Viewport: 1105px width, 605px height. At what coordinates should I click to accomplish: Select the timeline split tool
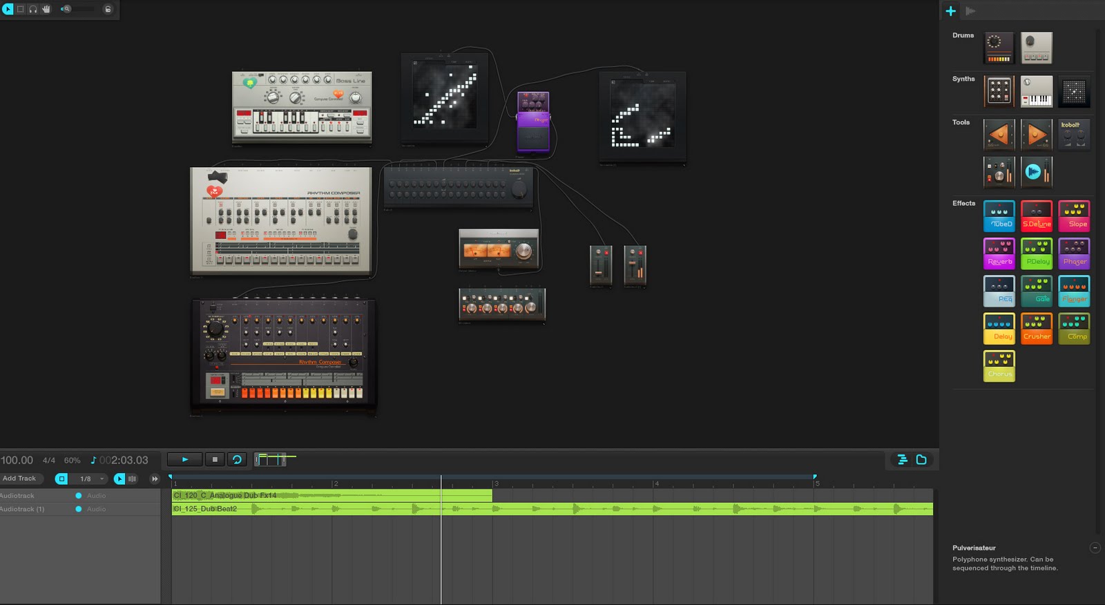pyautogui.click(x=132, y=479)
